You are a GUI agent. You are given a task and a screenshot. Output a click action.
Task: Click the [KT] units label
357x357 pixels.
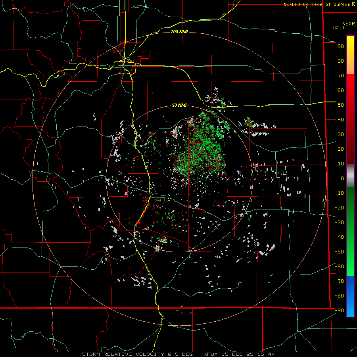tap(338, 27)
